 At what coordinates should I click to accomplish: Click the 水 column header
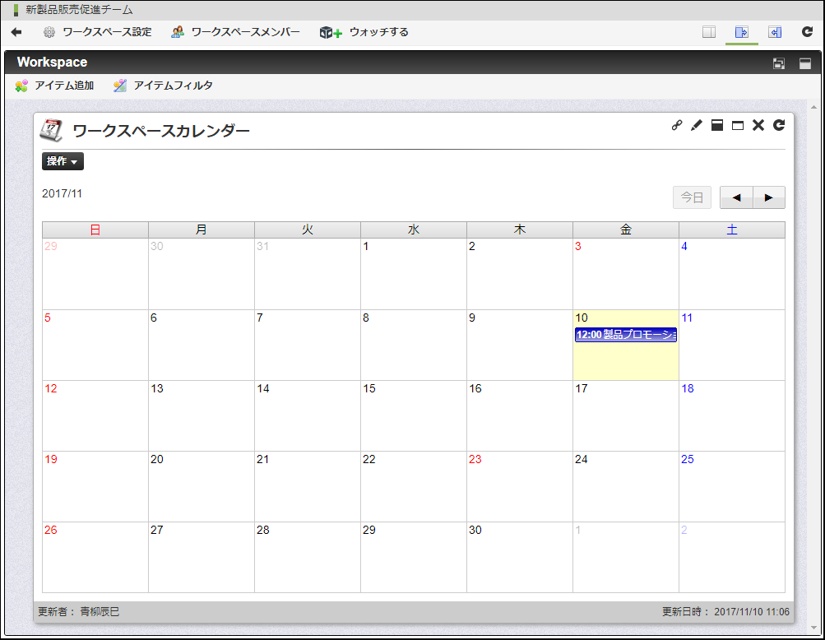click(x=414, y=230)
